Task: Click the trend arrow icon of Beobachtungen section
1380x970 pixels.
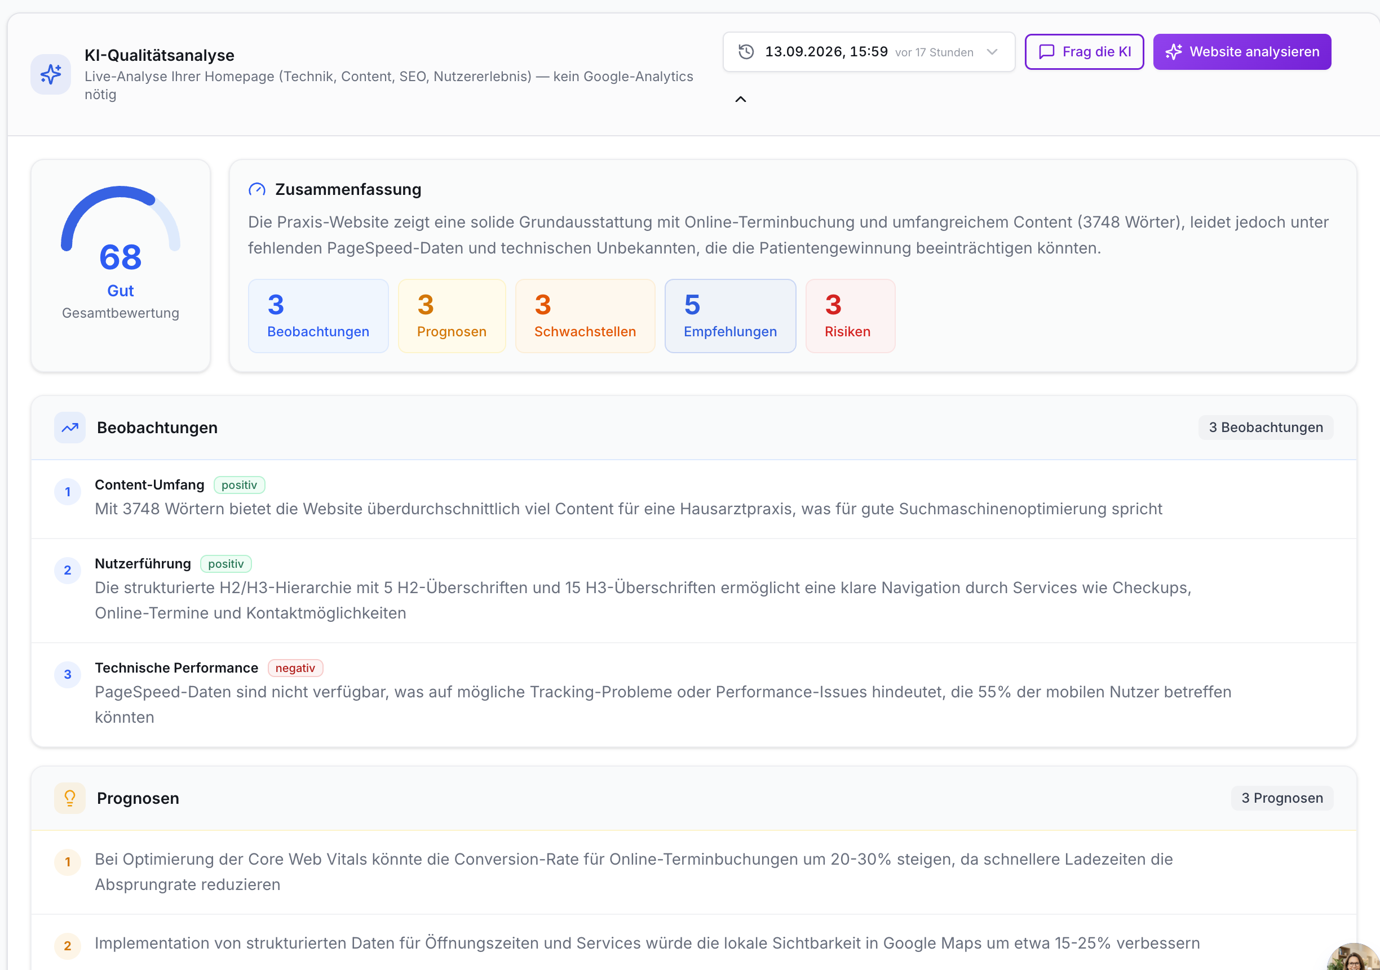Action: point(70,428)
